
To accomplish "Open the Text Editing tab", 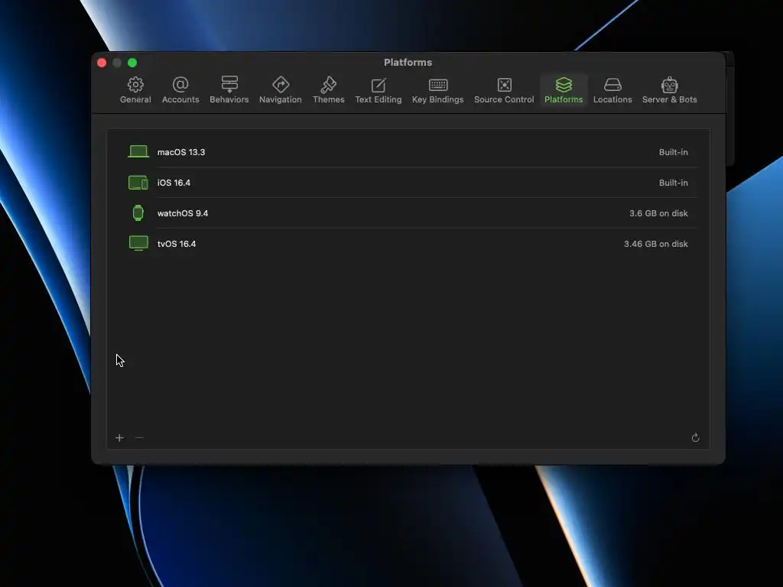I will 378,90.
